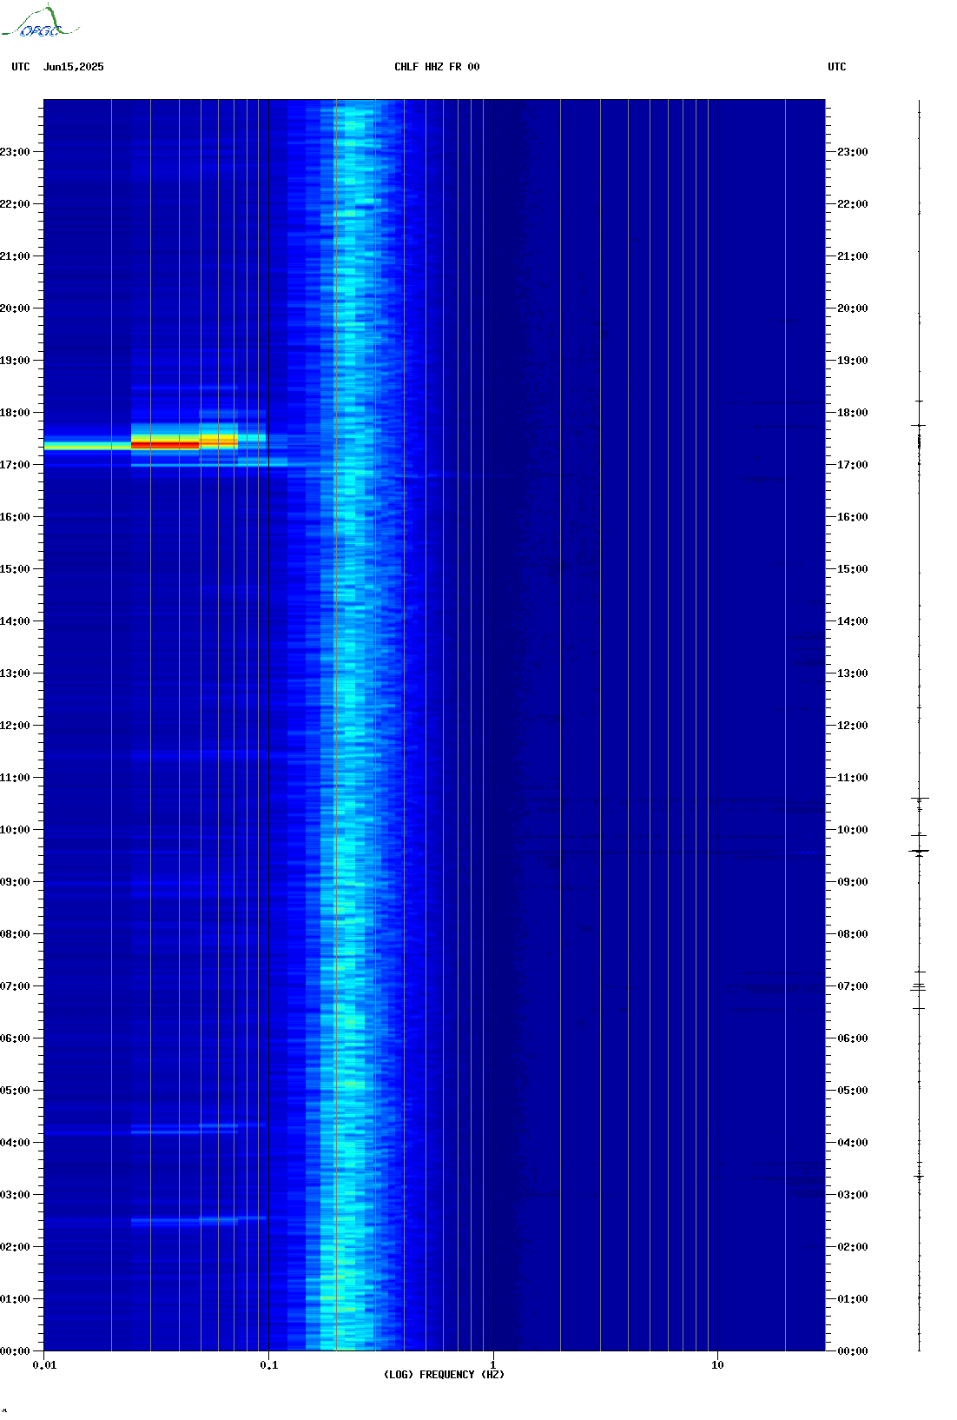Screen dimensions: 957x1420
Task: Click '06:00' on the right time axis
Action: click(x=853, y=1038)
